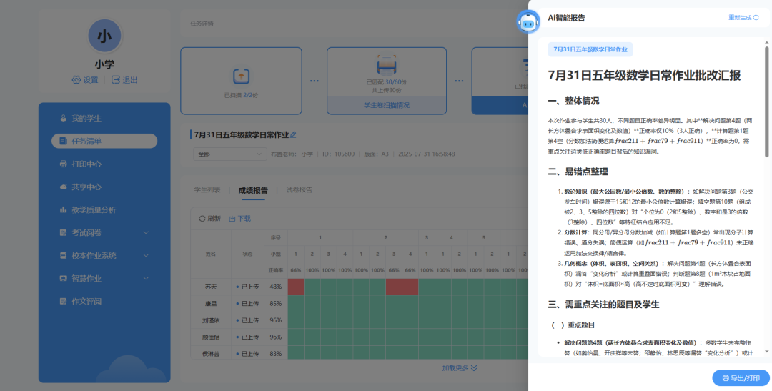Click the report scrollbar down arrow
772x391 pixels.
(766, 352)
